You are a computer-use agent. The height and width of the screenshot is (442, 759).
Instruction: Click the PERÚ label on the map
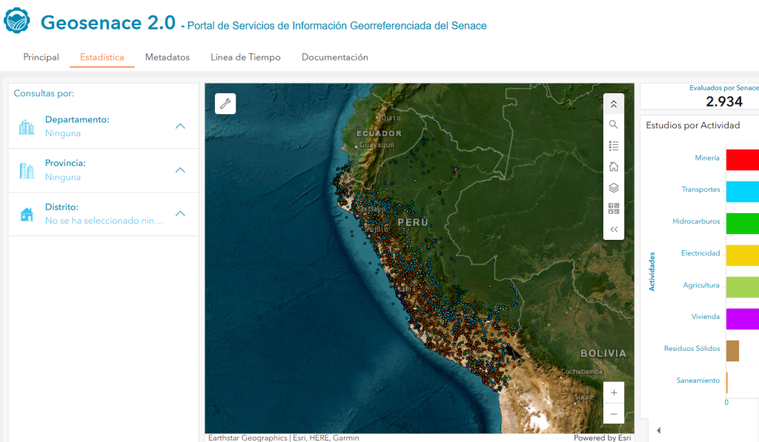tap(413, 222)
